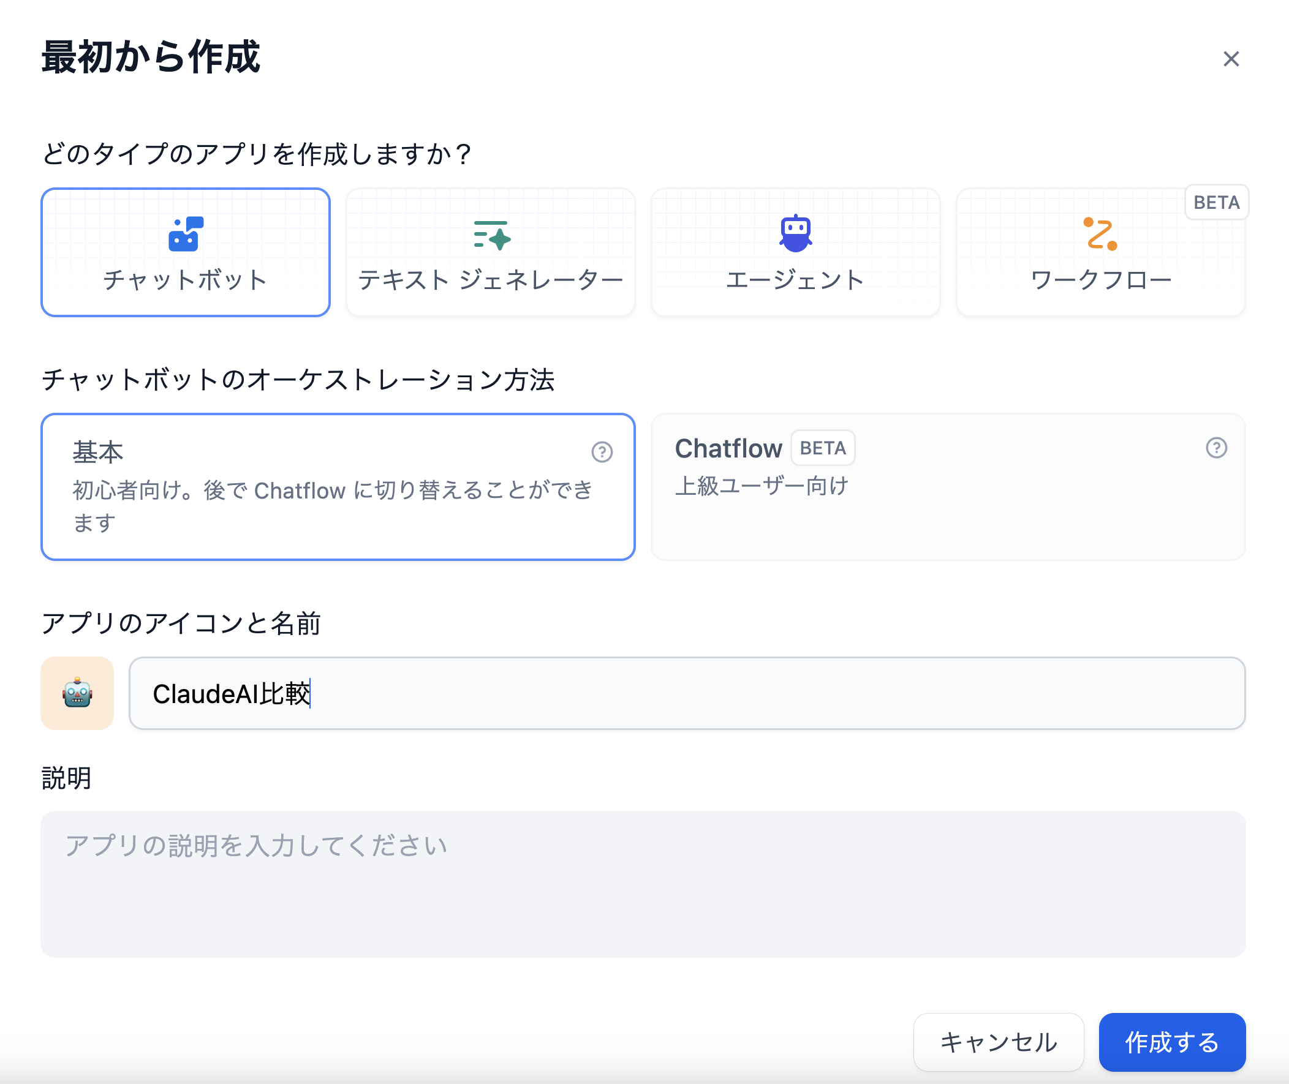The width and height of the screenshot is (1289, 1084).
Task: Click BETA badge next to Chatflow
Action: tap(822, 448)
